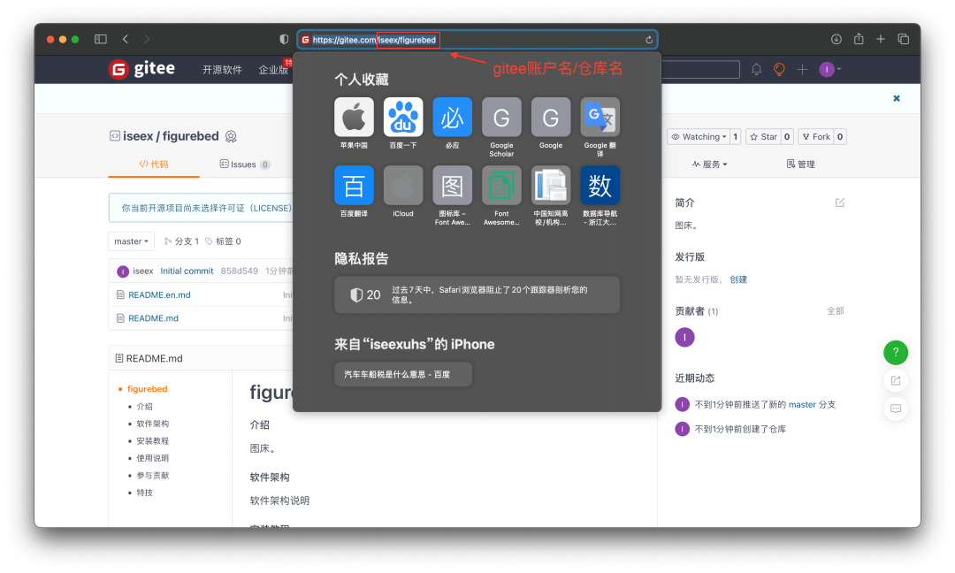Click floating share icon button
955x573 pixels.
895,380
